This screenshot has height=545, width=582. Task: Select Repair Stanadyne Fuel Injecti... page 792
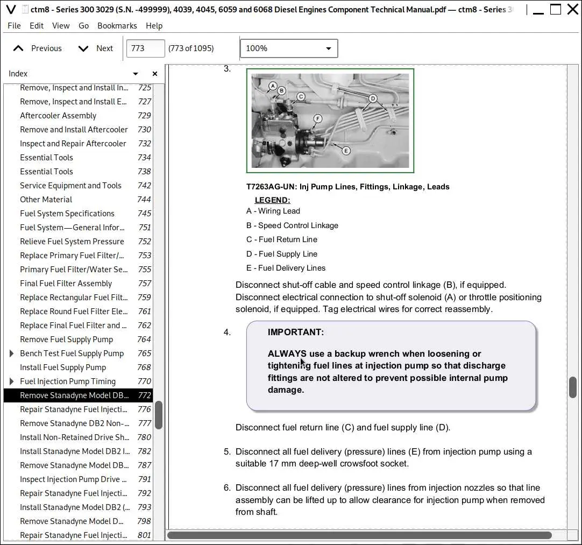(x=78, y=493)
